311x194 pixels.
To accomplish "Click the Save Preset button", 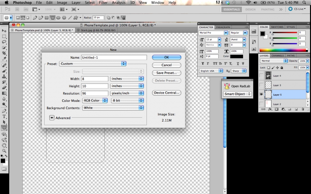I will pos(166,73).
